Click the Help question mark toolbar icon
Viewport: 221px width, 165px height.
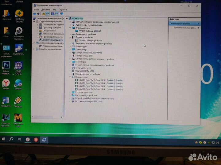[x=52, y=14]
